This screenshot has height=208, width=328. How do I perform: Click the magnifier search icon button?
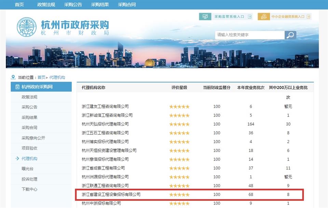coord(290,35)
